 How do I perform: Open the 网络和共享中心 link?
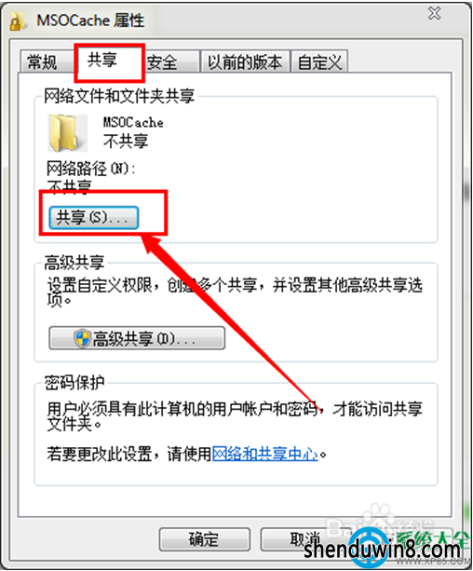click(265, 455)
